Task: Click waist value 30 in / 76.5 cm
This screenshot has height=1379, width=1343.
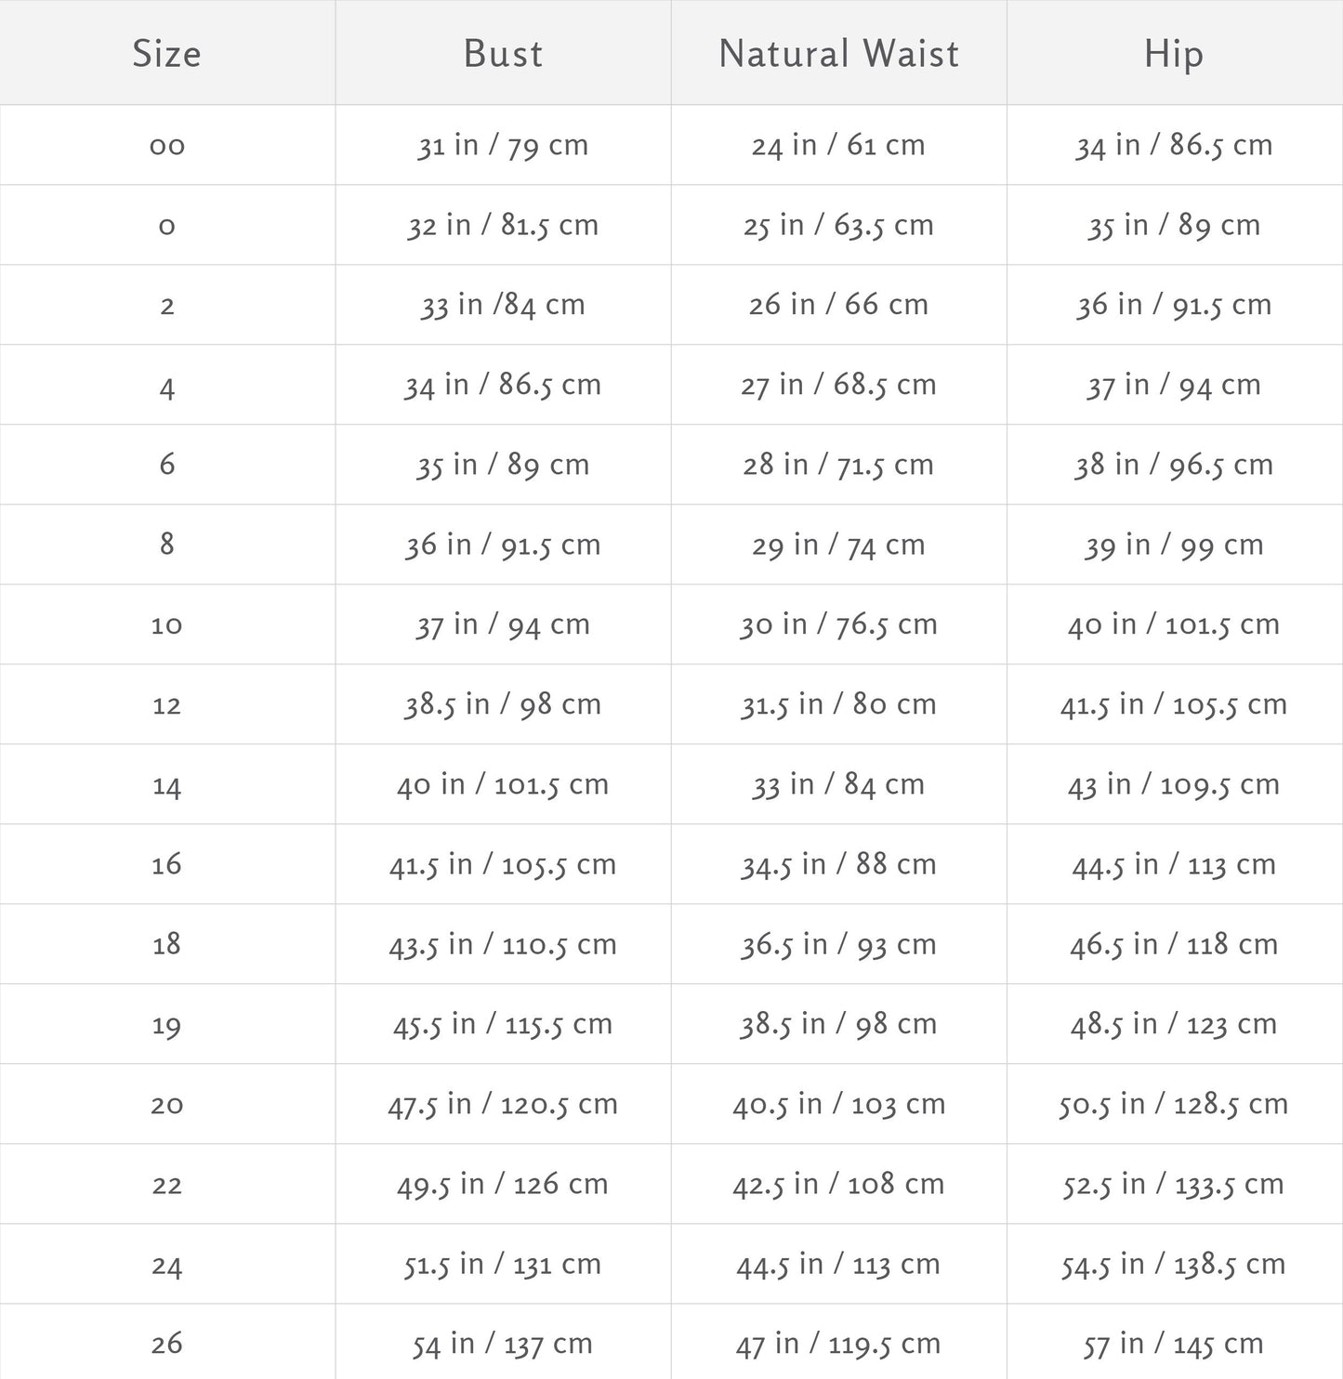Action: [838, 624]
